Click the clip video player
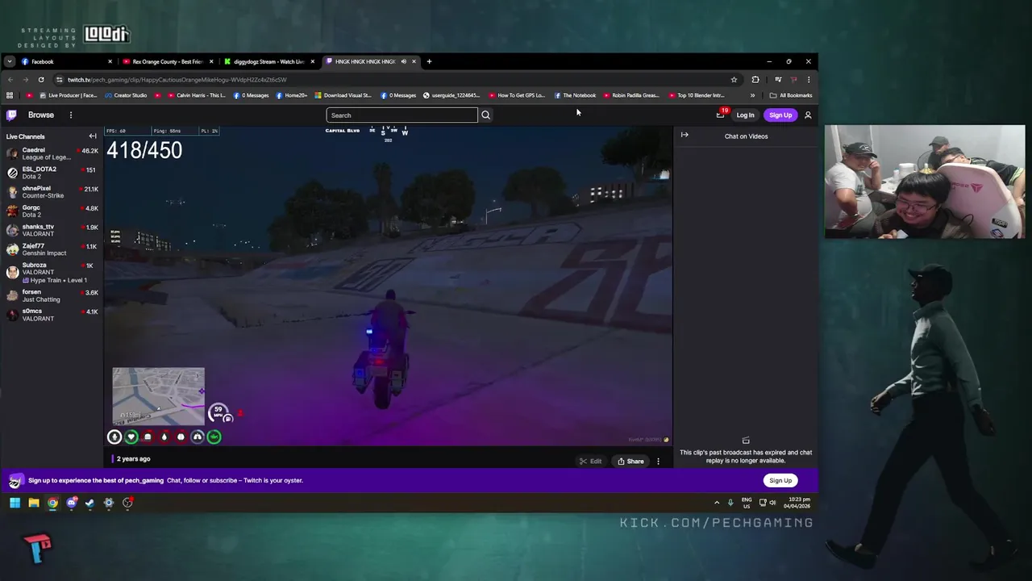Image resolution: width=1032 pixels, height=581 pixels. (388, 286)
